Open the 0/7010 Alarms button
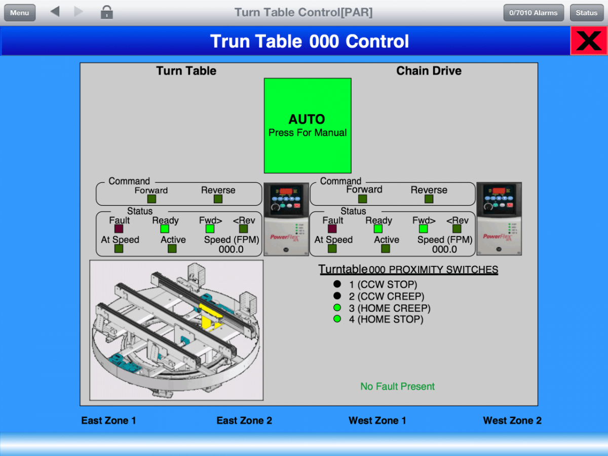This screenshot has width=608, height=456. point(534,13)
